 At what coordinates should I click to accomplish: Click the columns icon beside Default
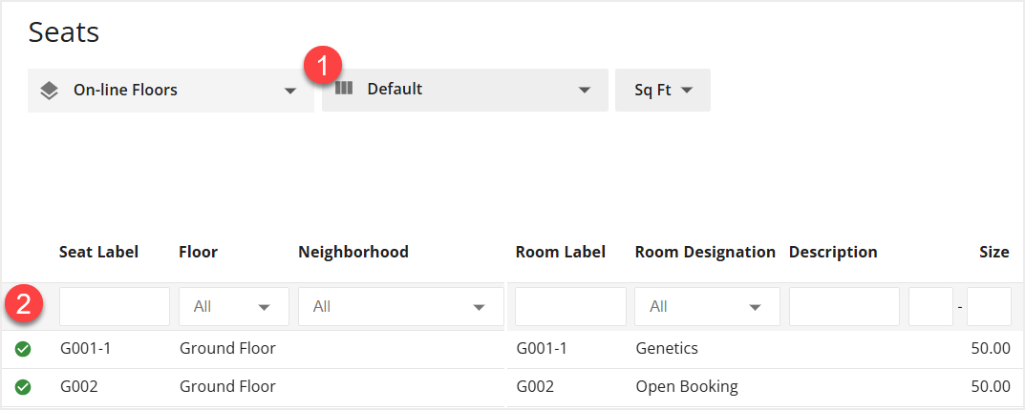pyautogui.click(x=344, y=89)
